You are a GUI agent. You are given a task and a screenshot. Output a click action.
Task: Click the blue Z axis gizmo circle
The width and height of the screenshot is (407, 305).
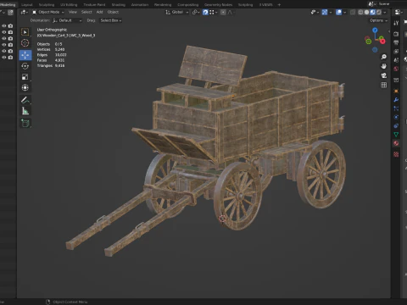pos(375,30)
